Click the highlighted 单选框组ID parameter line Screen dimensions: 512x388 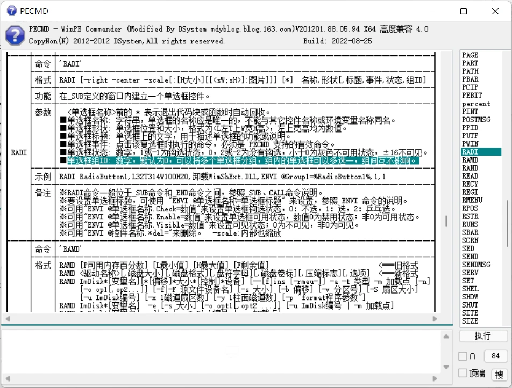[243, 160]
